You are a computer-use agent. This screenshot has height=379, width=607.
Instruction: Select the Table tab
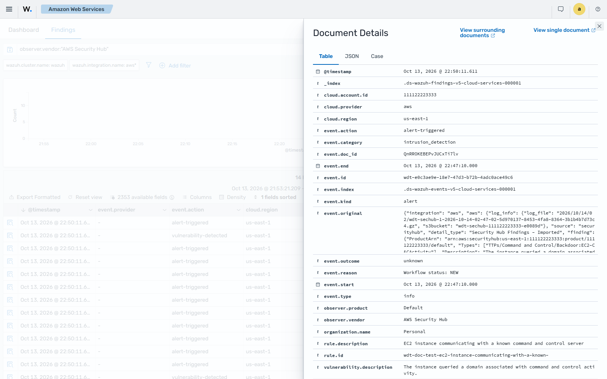(326, 56)
